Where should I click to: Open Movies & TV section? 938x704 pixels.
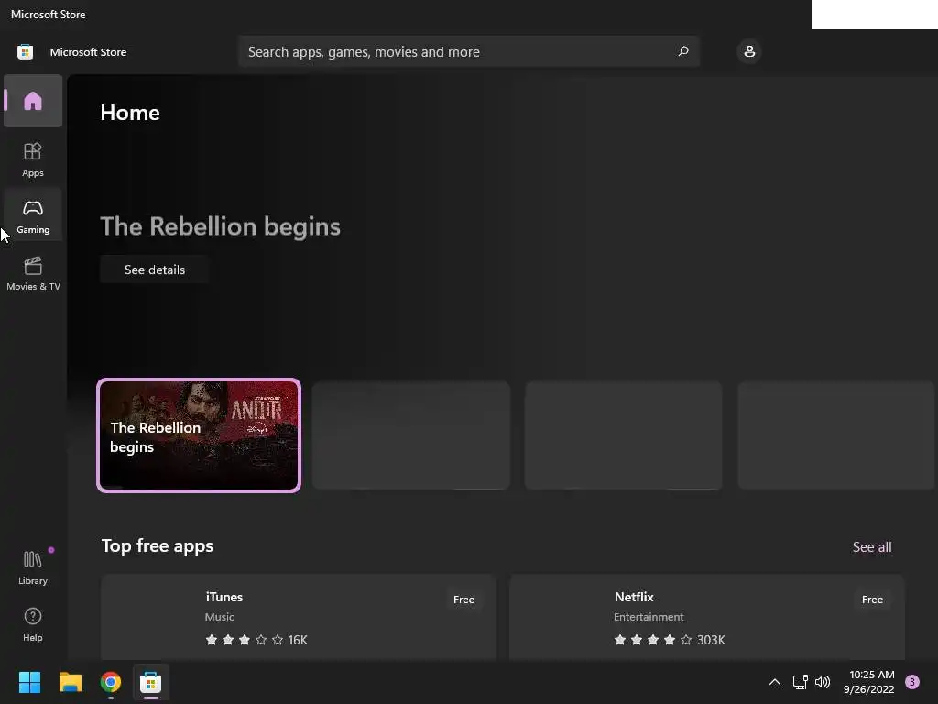(33, 273)
